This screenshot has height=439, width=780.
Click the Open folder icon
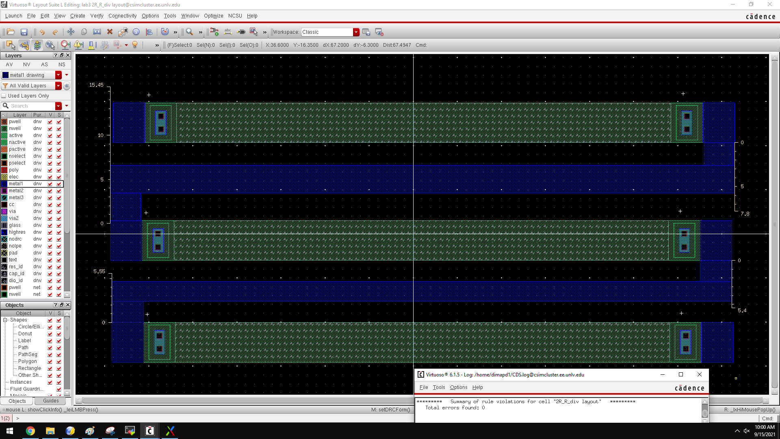[11, 32]
